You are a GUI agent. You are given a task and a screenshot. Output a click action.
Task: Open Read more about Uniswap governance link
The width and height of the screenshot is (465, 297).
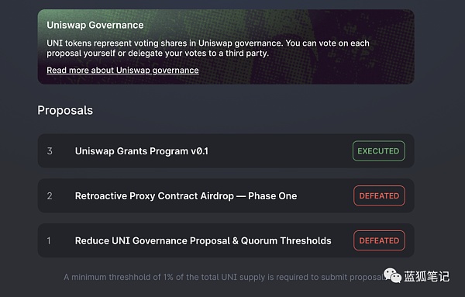tap(122, 71)
